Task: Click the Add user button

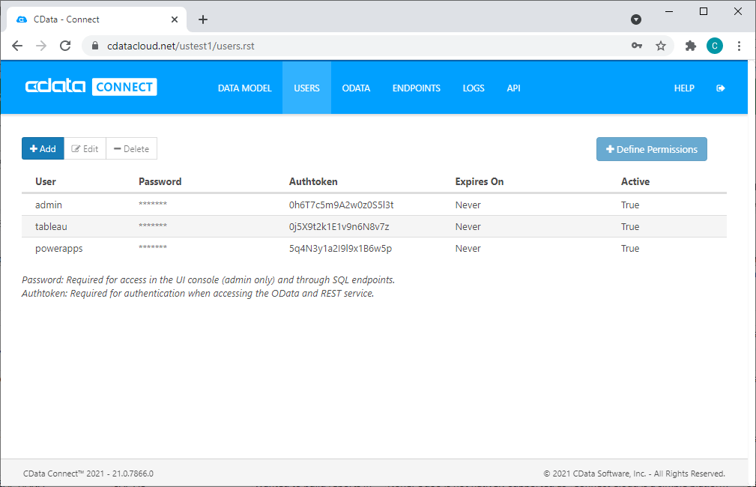Action: pyautogui.click(x=43, y=149)
